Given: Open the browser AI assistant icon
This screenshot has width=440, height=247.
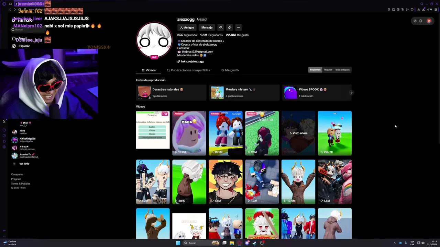Looking at the screenshot, I should (429, 9).
